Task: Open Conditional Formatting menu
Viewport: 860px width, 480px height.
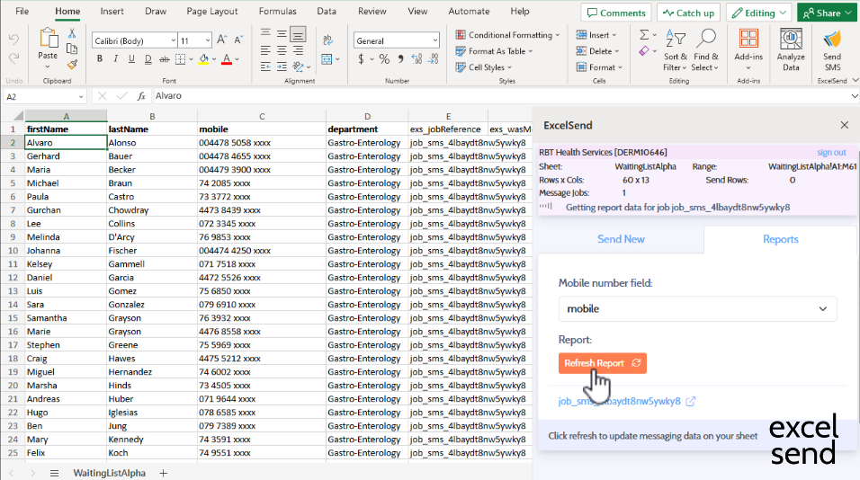Action: (507, 34)
